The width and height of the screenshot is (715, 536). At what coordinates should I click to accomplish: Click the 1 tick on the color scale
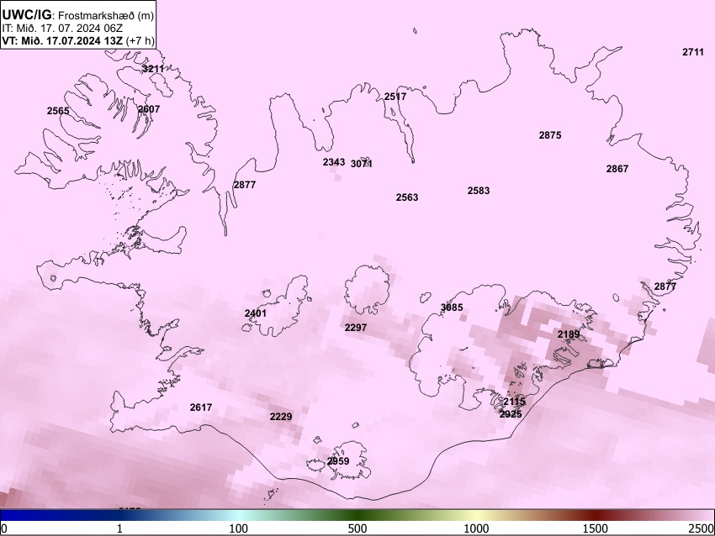click(x=119, y=528)
